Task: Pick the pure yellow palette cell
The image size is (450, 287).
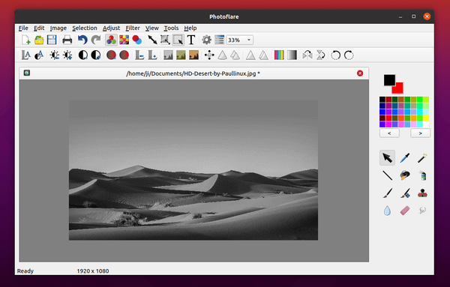Action: (426, 118)
